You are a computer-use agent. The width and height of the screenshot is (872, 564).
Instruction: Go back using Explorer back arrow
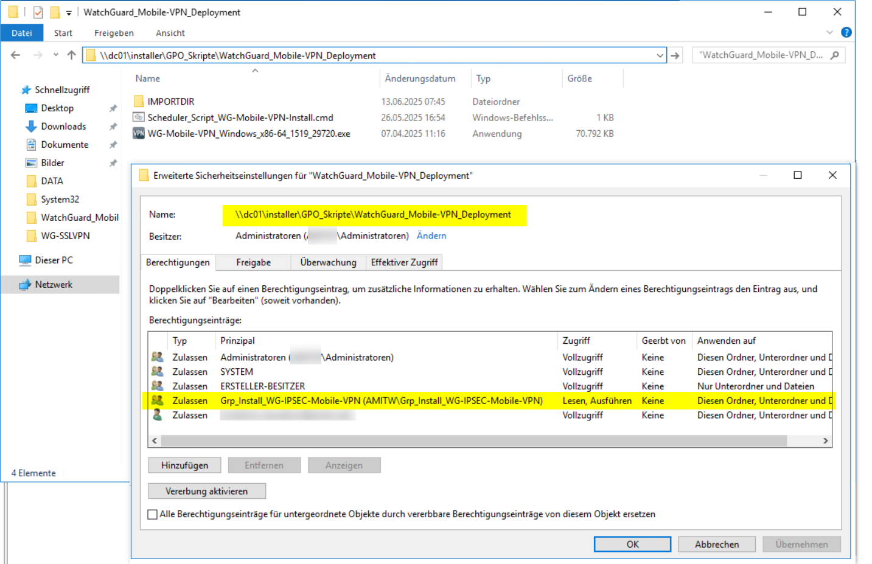16,55
